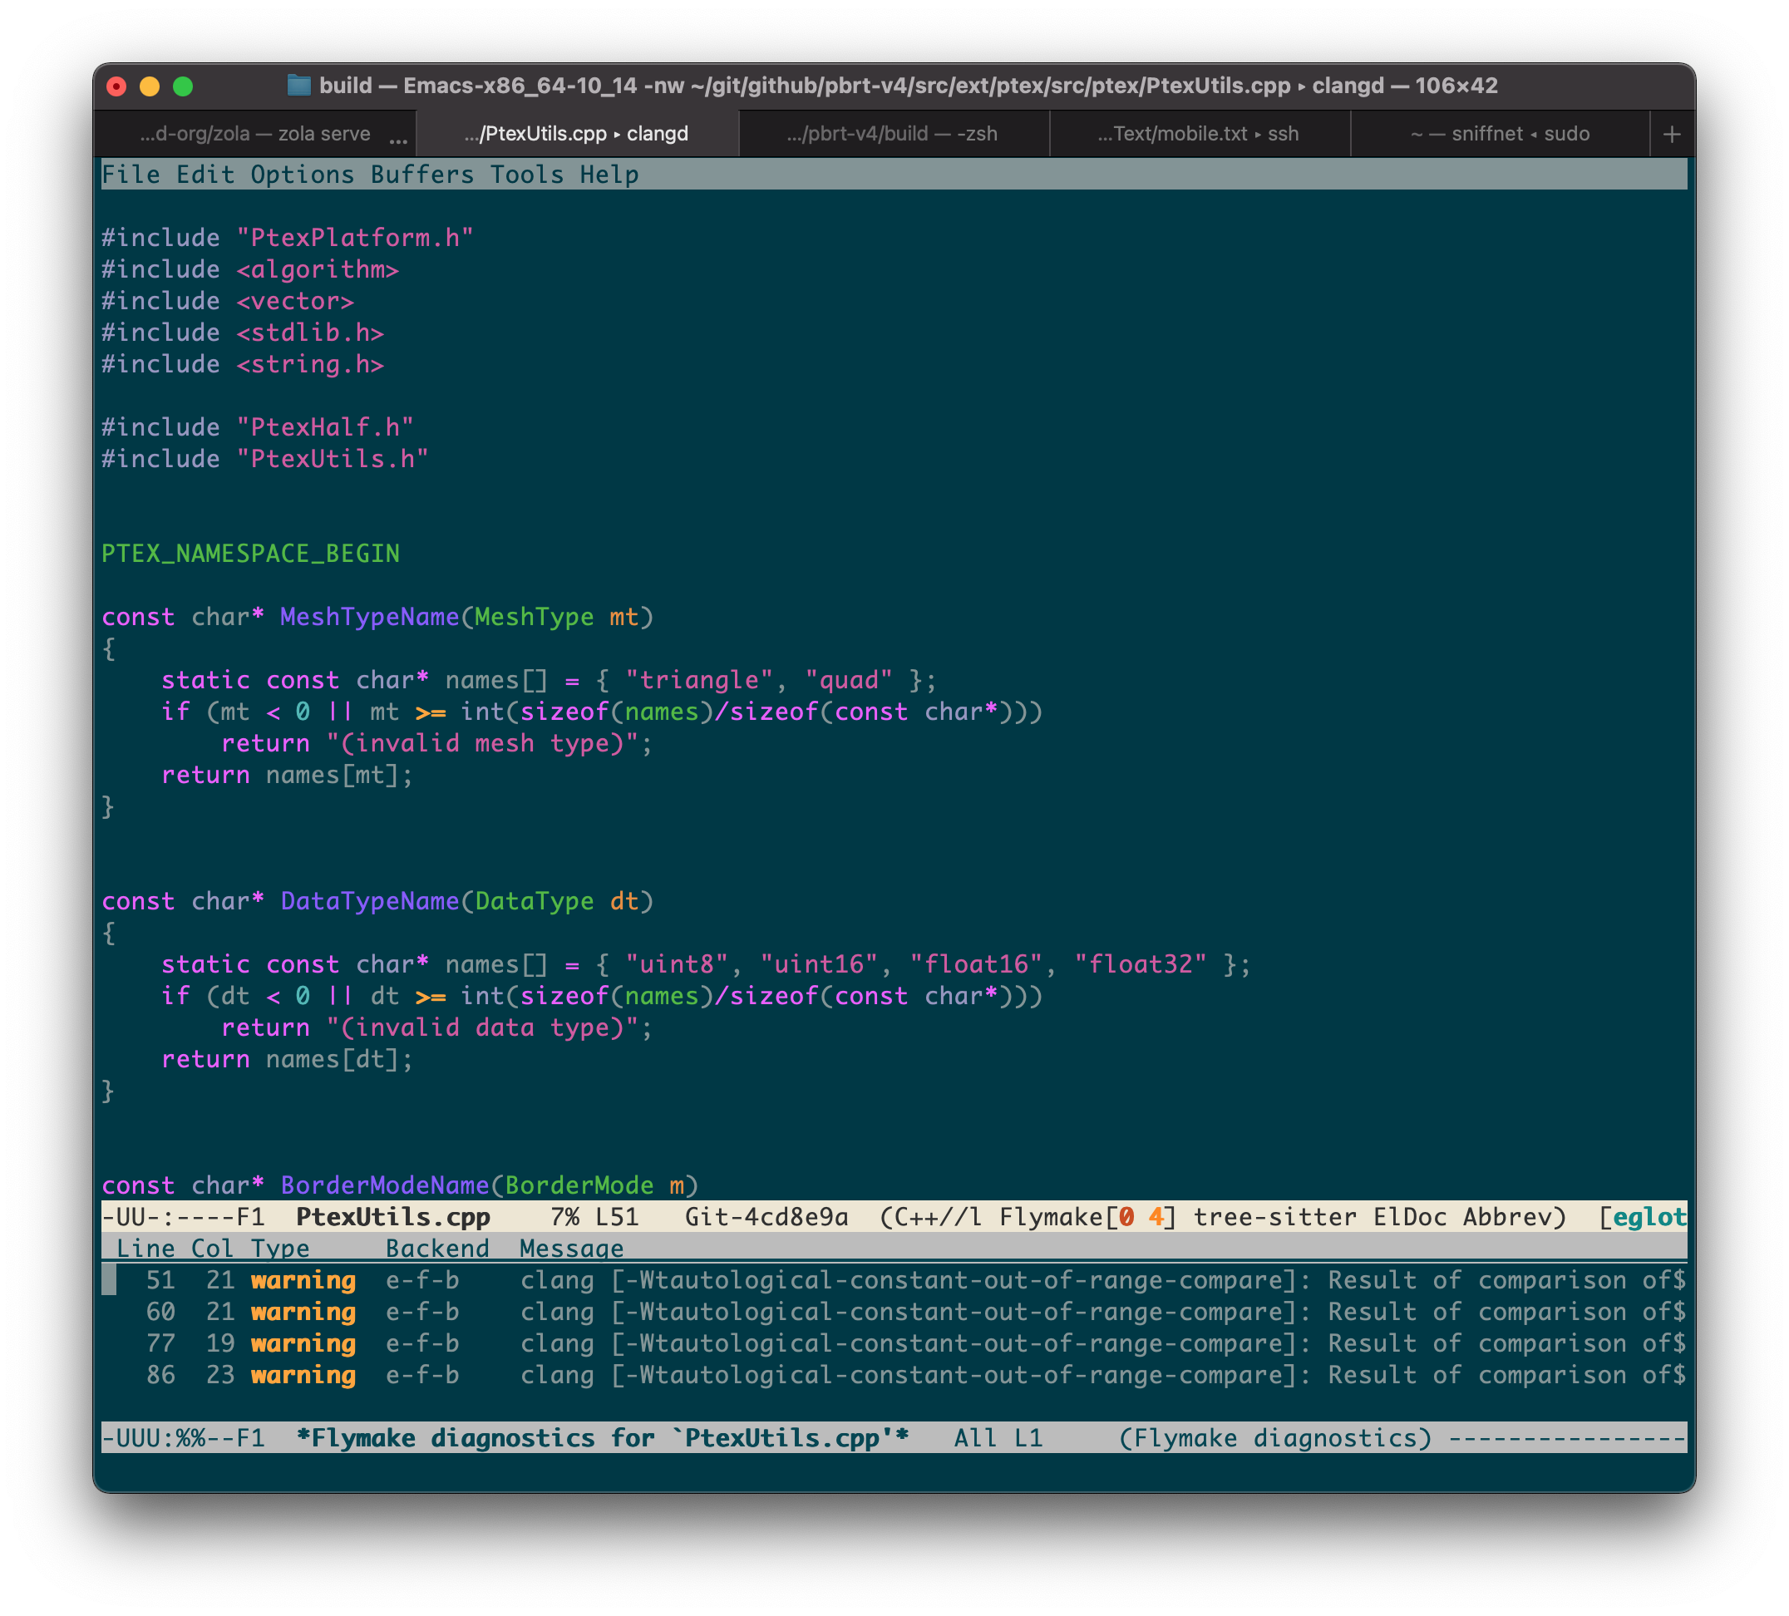Place cursor on PTEX_NAMESPACE_BEGIN
1789x1616 pixels.
[x=250, y=554]
